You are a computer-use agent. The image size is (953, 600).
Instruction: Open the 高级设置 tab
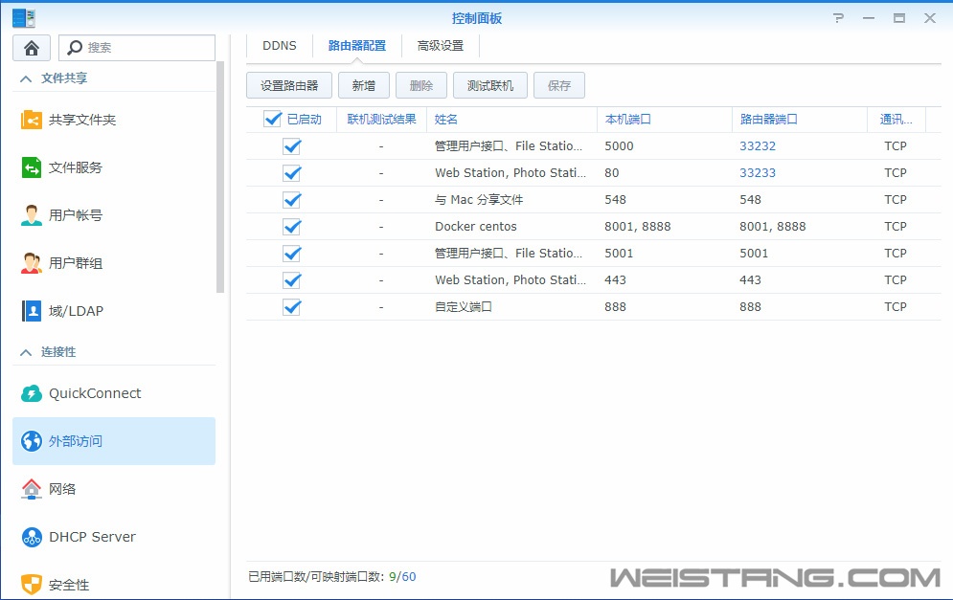439,45
